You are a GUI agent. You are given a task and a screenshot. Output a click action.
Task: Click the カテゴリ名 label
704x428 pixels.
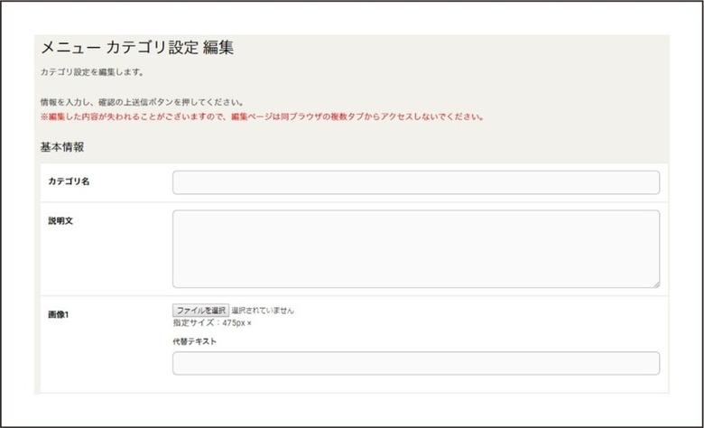point(69,181)
